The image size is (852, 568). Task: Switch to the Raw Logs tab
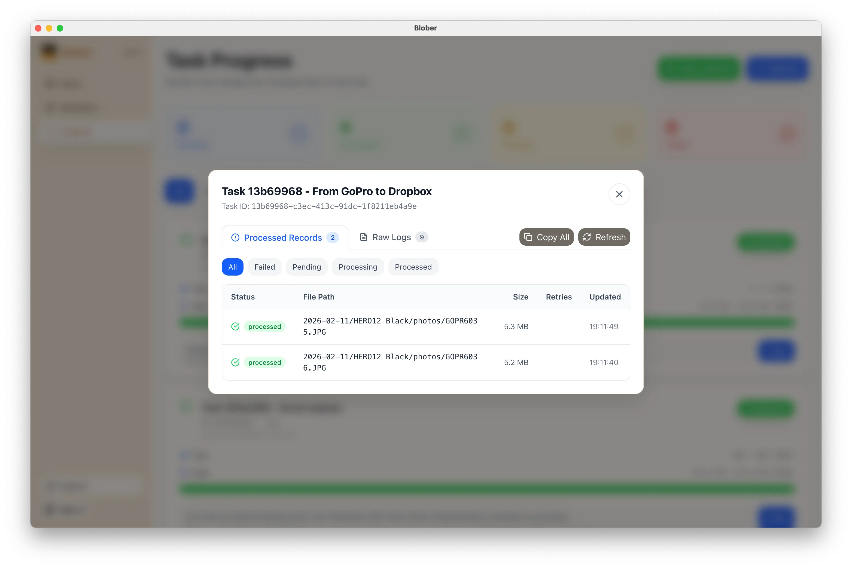tap(393, 237)
